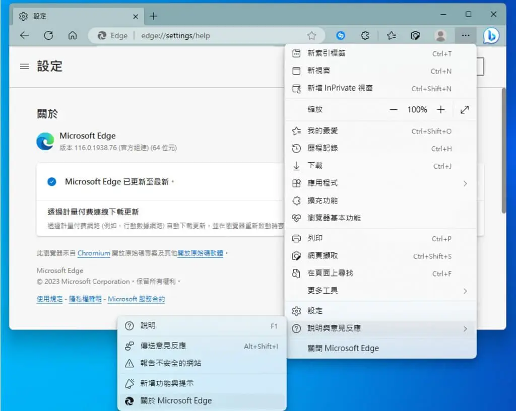Click the user profile avatar icon
Image resolution: width=516 pixels, height=411 pixels.
(x=440, y=36)
